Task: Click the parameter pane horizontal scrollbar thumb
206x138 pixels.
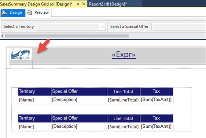Action: (x=67, y=36)
